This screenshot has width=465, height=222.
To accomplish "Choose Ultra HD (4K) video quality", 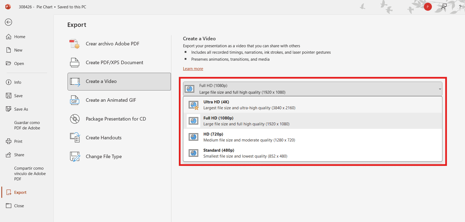I will (x=249, y=105).
